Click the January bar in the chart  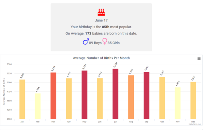tap(22, 99)
